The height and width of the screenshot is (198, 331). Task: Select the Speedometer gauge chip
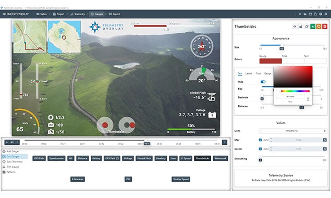(56, 158)
